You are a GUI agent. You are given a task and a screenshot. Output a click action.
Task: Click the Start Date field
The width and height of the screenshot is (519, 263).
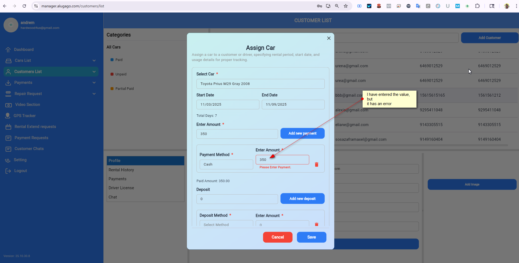point(228,105)
